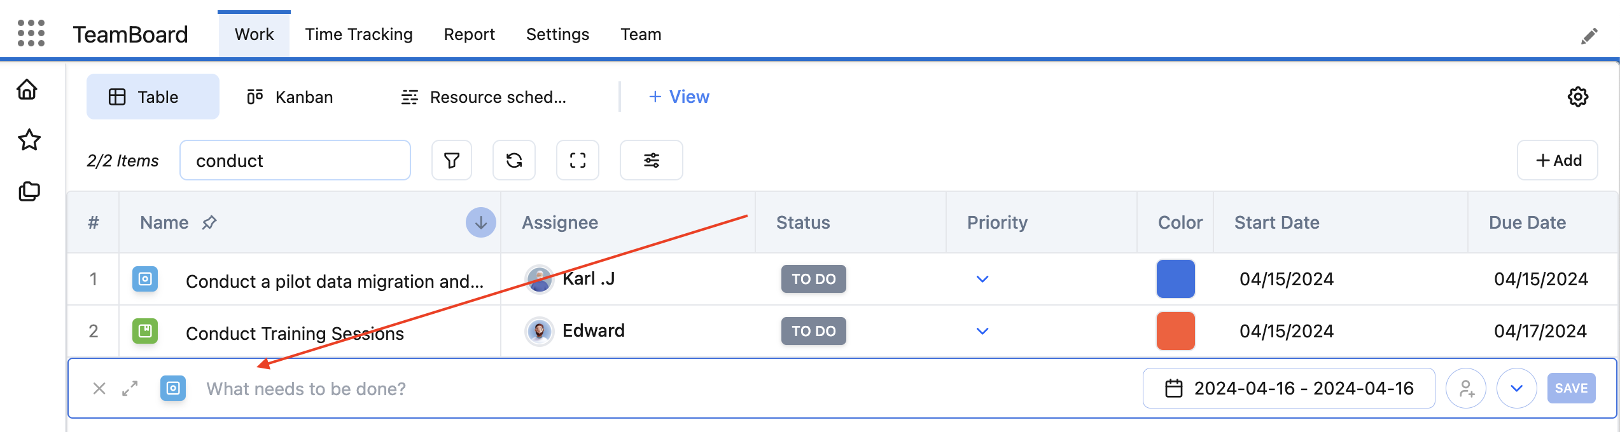1620x432 pixels.
Task: Expand priority dropdown for Edward's task
Action: (982, 331)
